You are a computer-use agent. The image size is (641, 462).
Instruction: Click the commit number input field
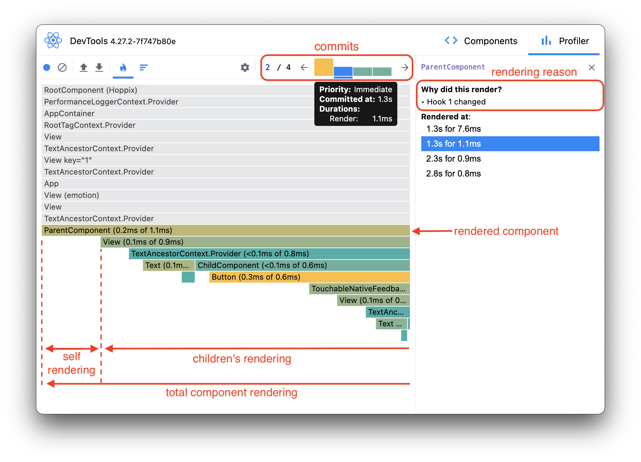click(x=268, y=67)
